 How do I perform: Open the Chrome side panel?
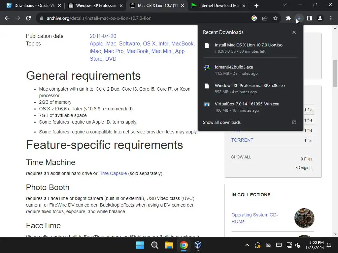coord(310,18)
